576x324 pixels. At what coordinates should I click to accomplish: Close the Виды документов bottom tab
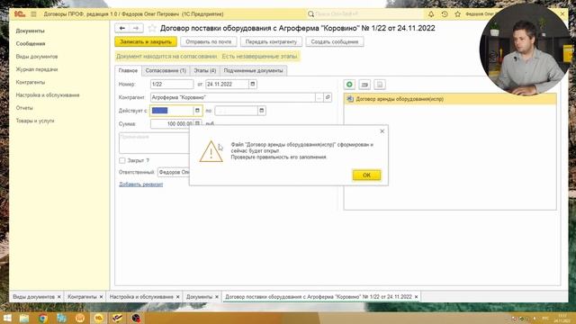click(58, 297)
